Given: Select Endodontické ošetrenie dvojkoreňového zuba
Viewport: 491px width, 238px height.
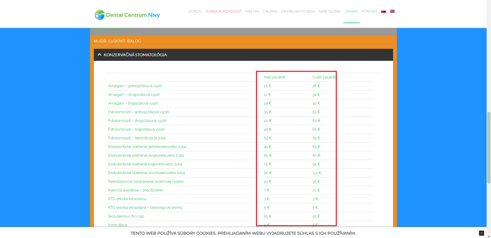Looking at the screenshot, I should pyautogui.click(x=146, y=155).
